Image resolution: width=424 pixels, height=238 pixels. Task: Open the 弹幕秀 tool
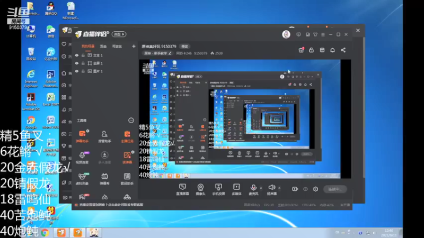104,178
